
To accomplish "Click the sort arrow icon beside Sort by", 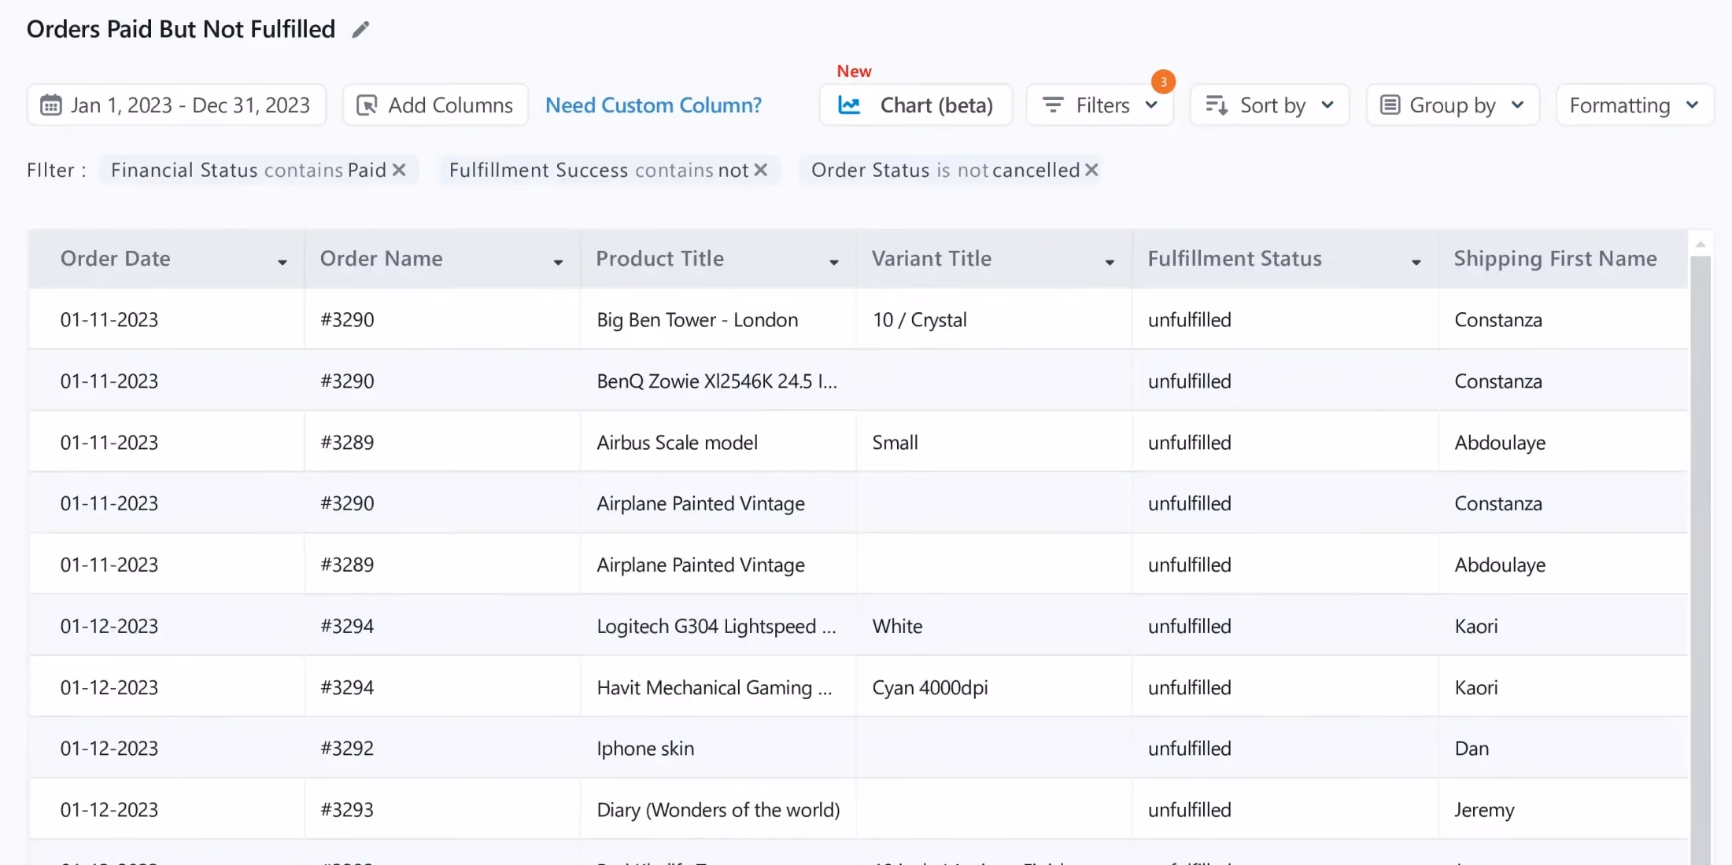I will point(1217,105).
